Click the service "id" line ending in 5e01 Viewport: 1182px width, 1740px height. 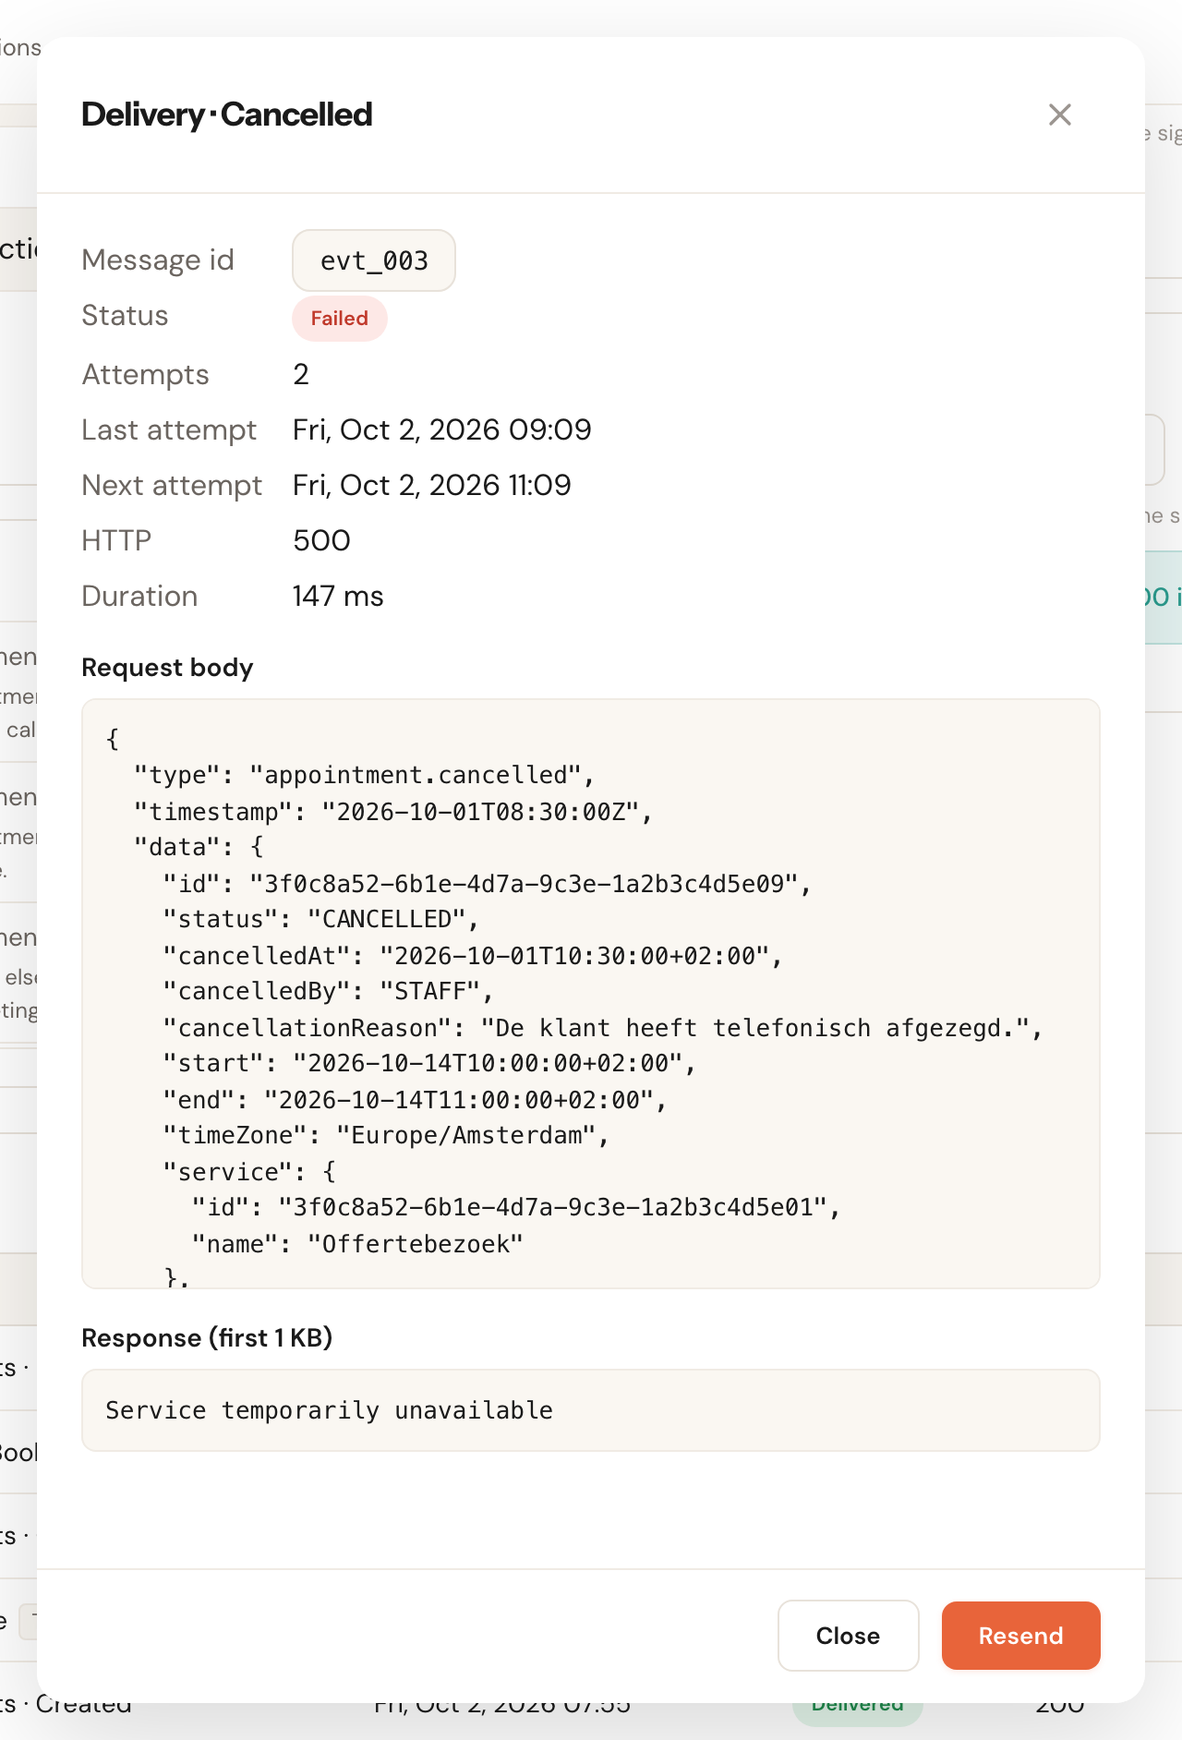click(516, 1208)
